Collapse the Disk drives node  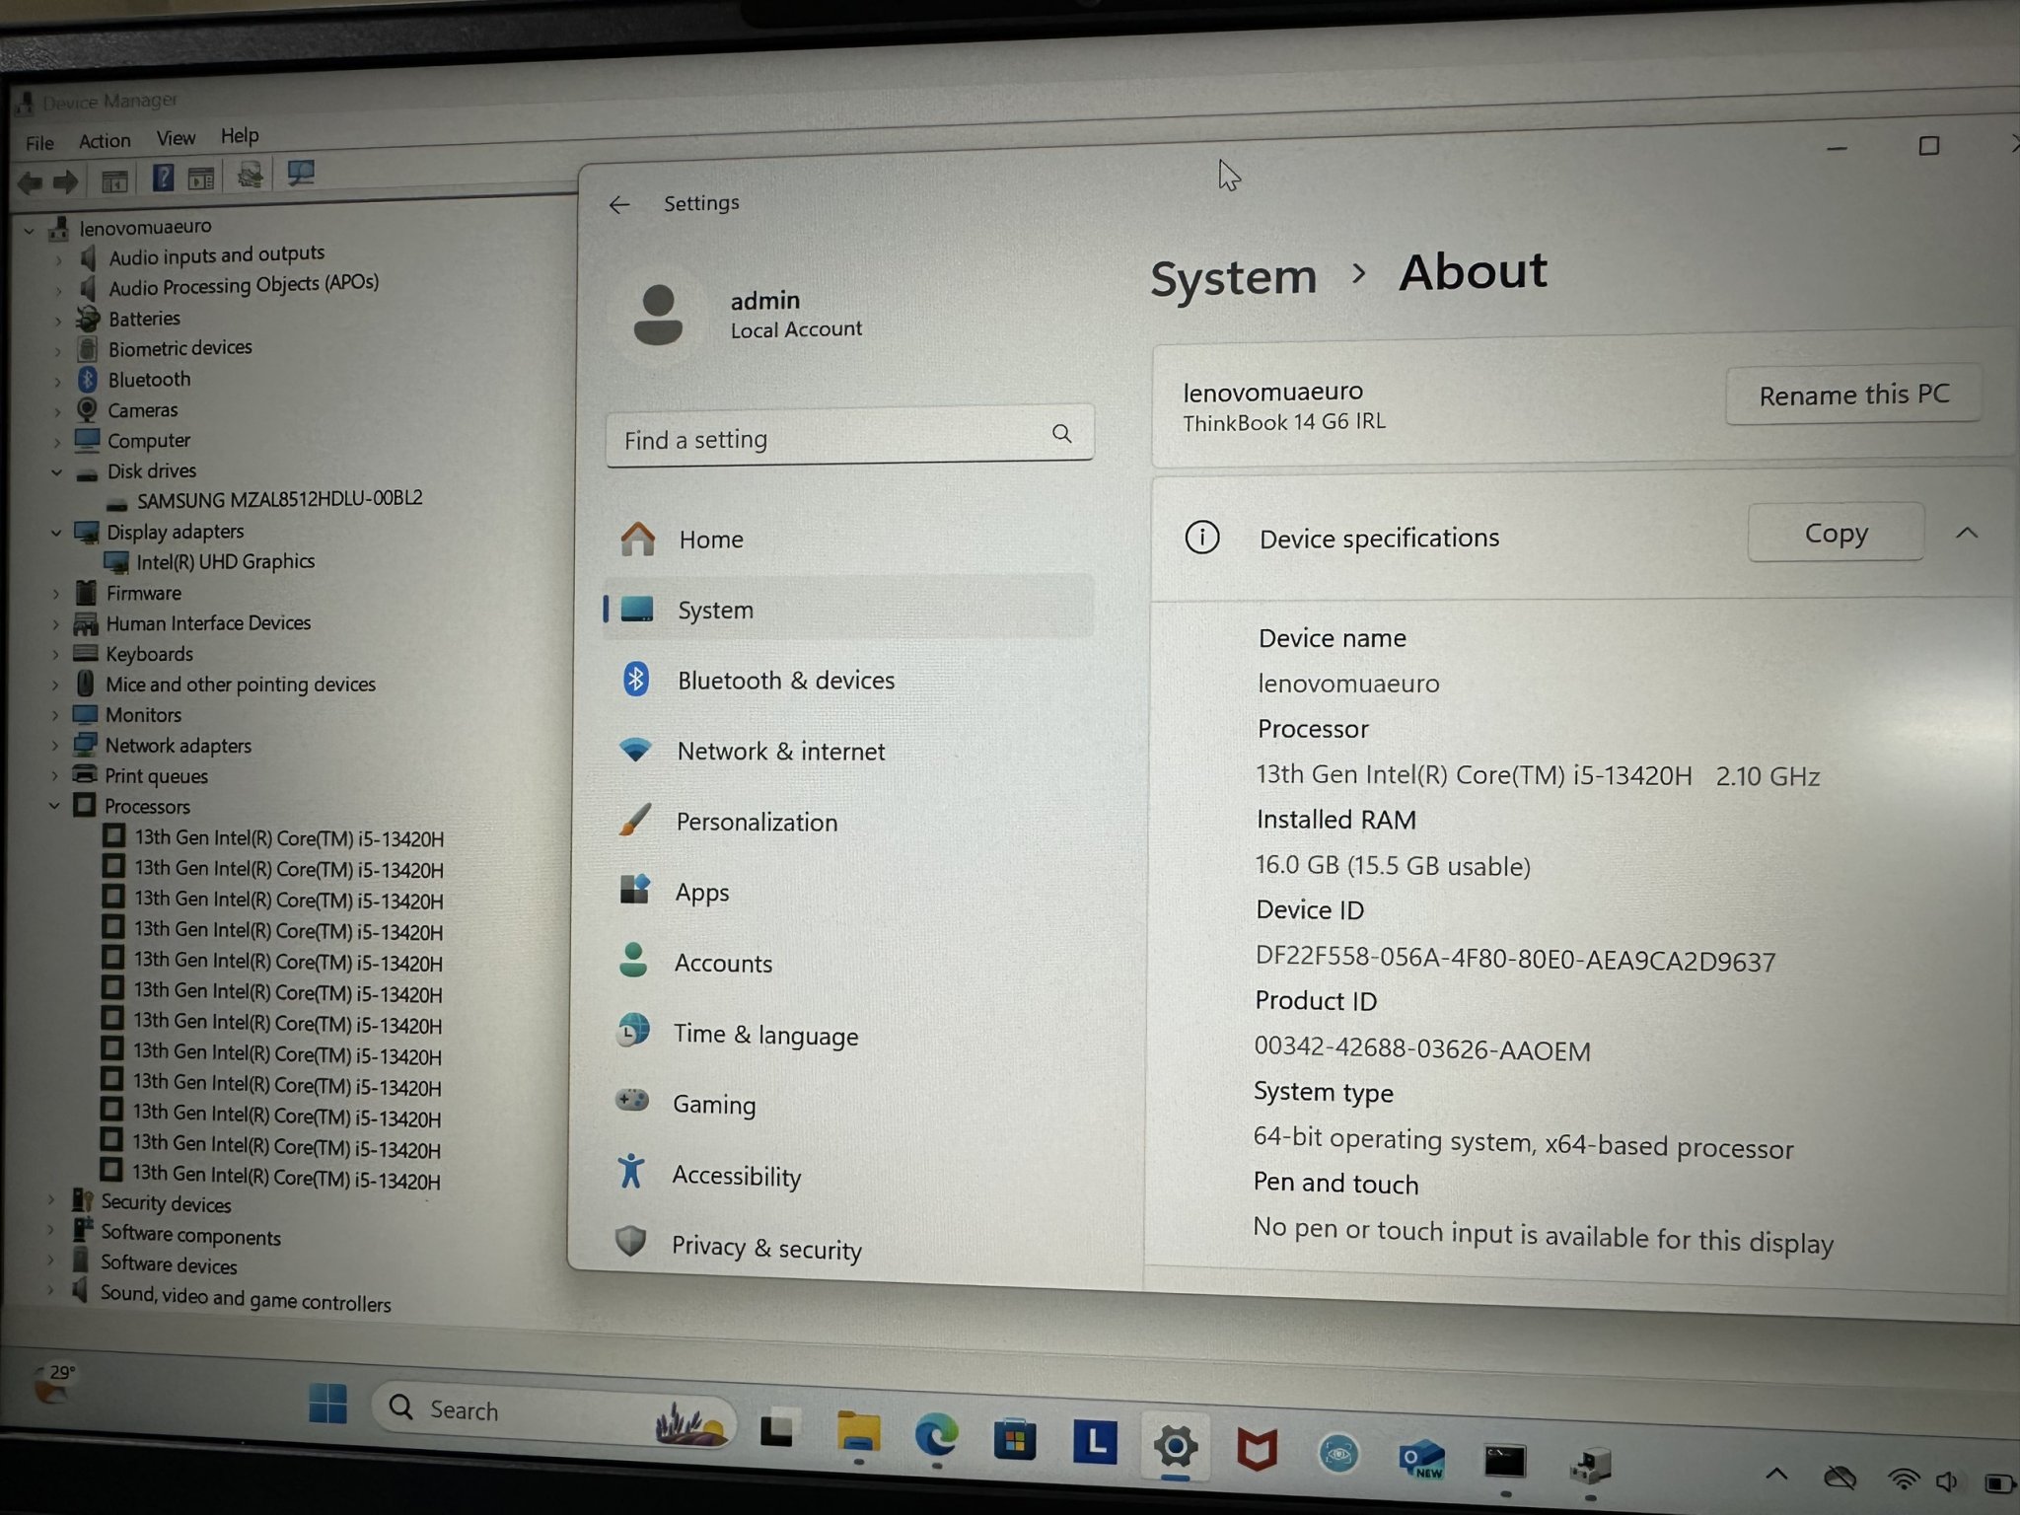(x=56, y=472)
